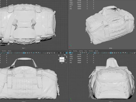This screenshot has height=102, width=136.
Task: Click Ambient Occlusion icon in front view toolbar
Action: 36,53
